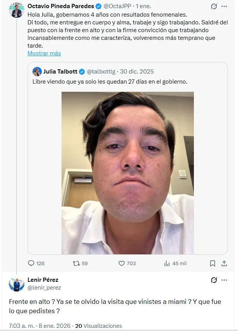This screenshot has height=331, width=238.
Task: Click Octavio Pineda's profile avatar
Action: tap(17, 10)
